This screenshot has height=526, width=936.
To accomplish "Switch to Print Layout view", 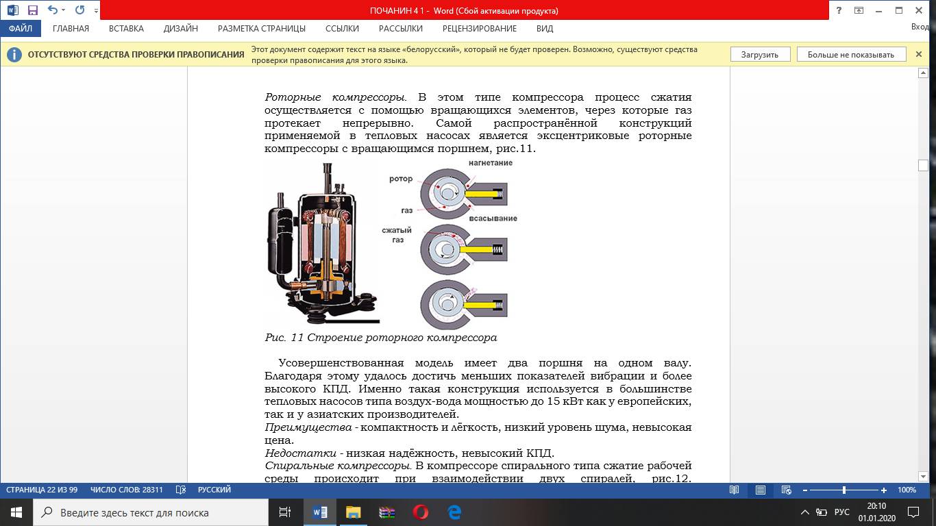I will (761, 490).
